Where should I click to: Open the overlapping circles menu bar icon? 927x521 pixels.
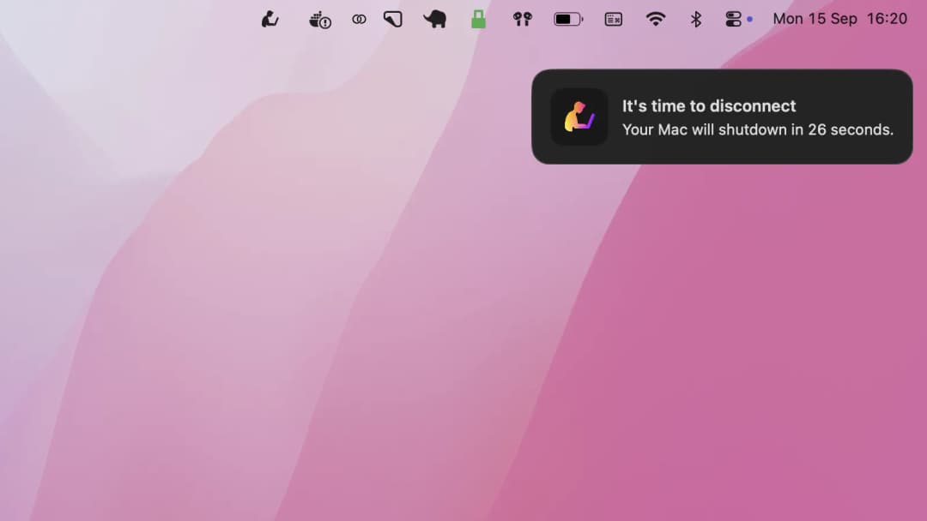pos(359,19)
